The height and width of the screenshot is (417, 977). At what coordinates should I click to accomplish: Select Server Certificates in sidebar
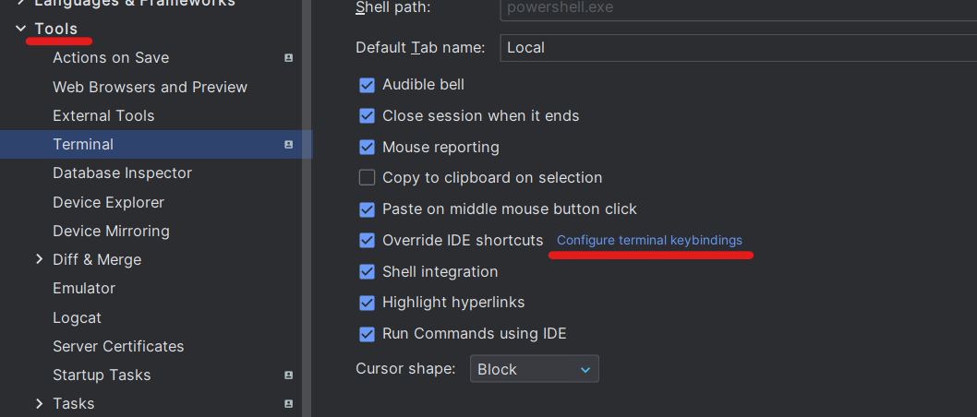[x=118, y=346]
